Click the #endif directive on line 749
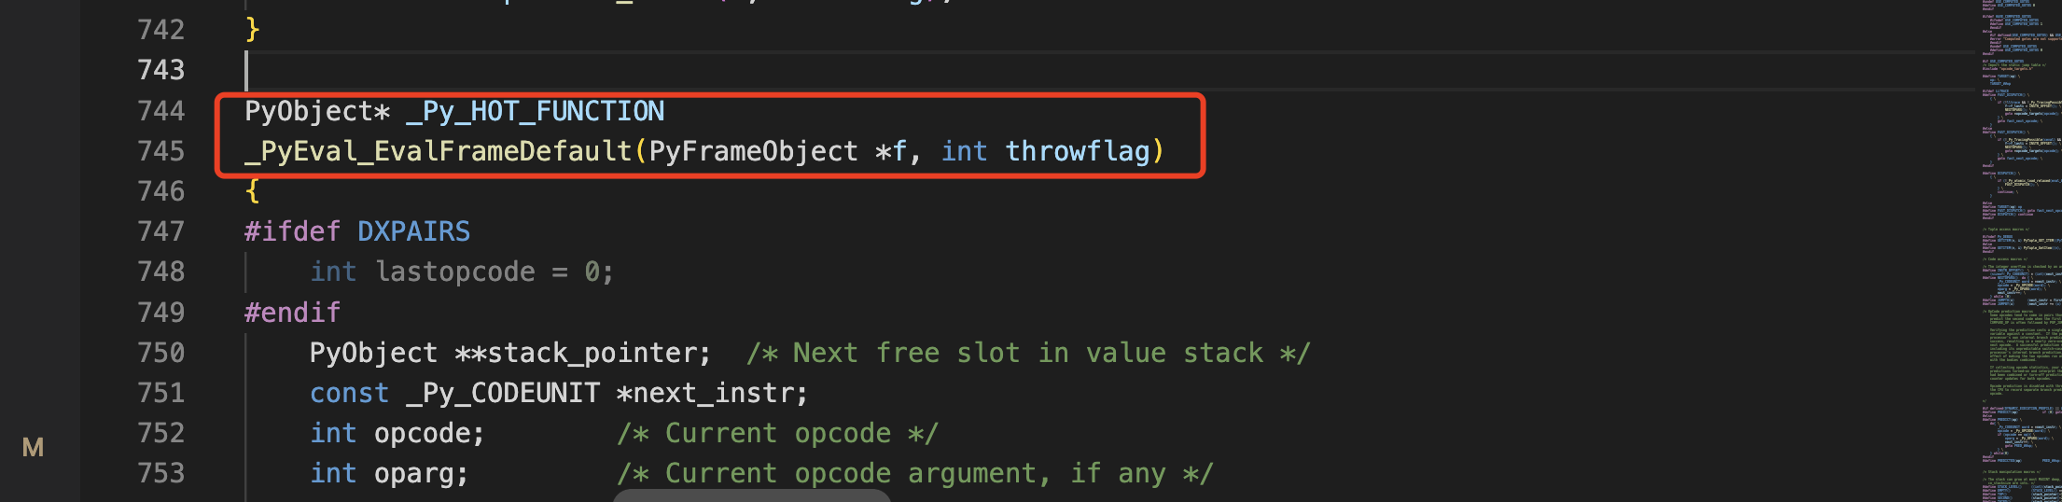Screen dimensions: 2062x502 point(292,313)
